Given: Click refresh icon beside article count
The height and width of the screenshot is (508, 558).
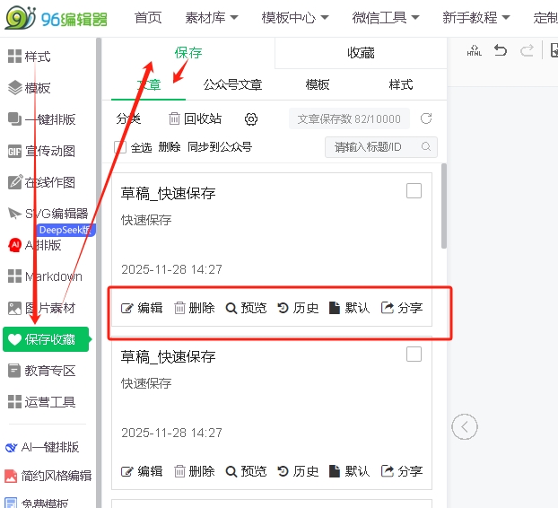Looking at the screenshot, I should click(x=426, y=118).
